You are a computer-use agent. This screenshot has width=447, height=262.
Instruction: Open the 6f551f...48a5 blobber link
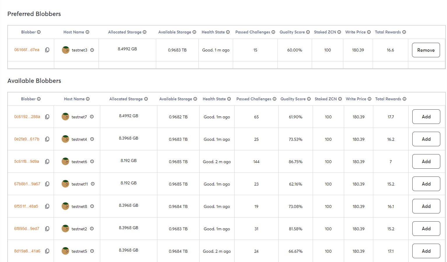coord(26,206)
